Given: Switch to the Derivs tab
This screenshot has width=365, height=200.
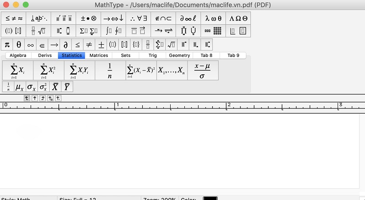Looking at the screenshot, I should click(45, 55).
